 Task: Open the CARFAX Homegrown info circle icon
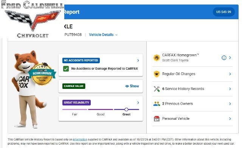tap(224, 58)
